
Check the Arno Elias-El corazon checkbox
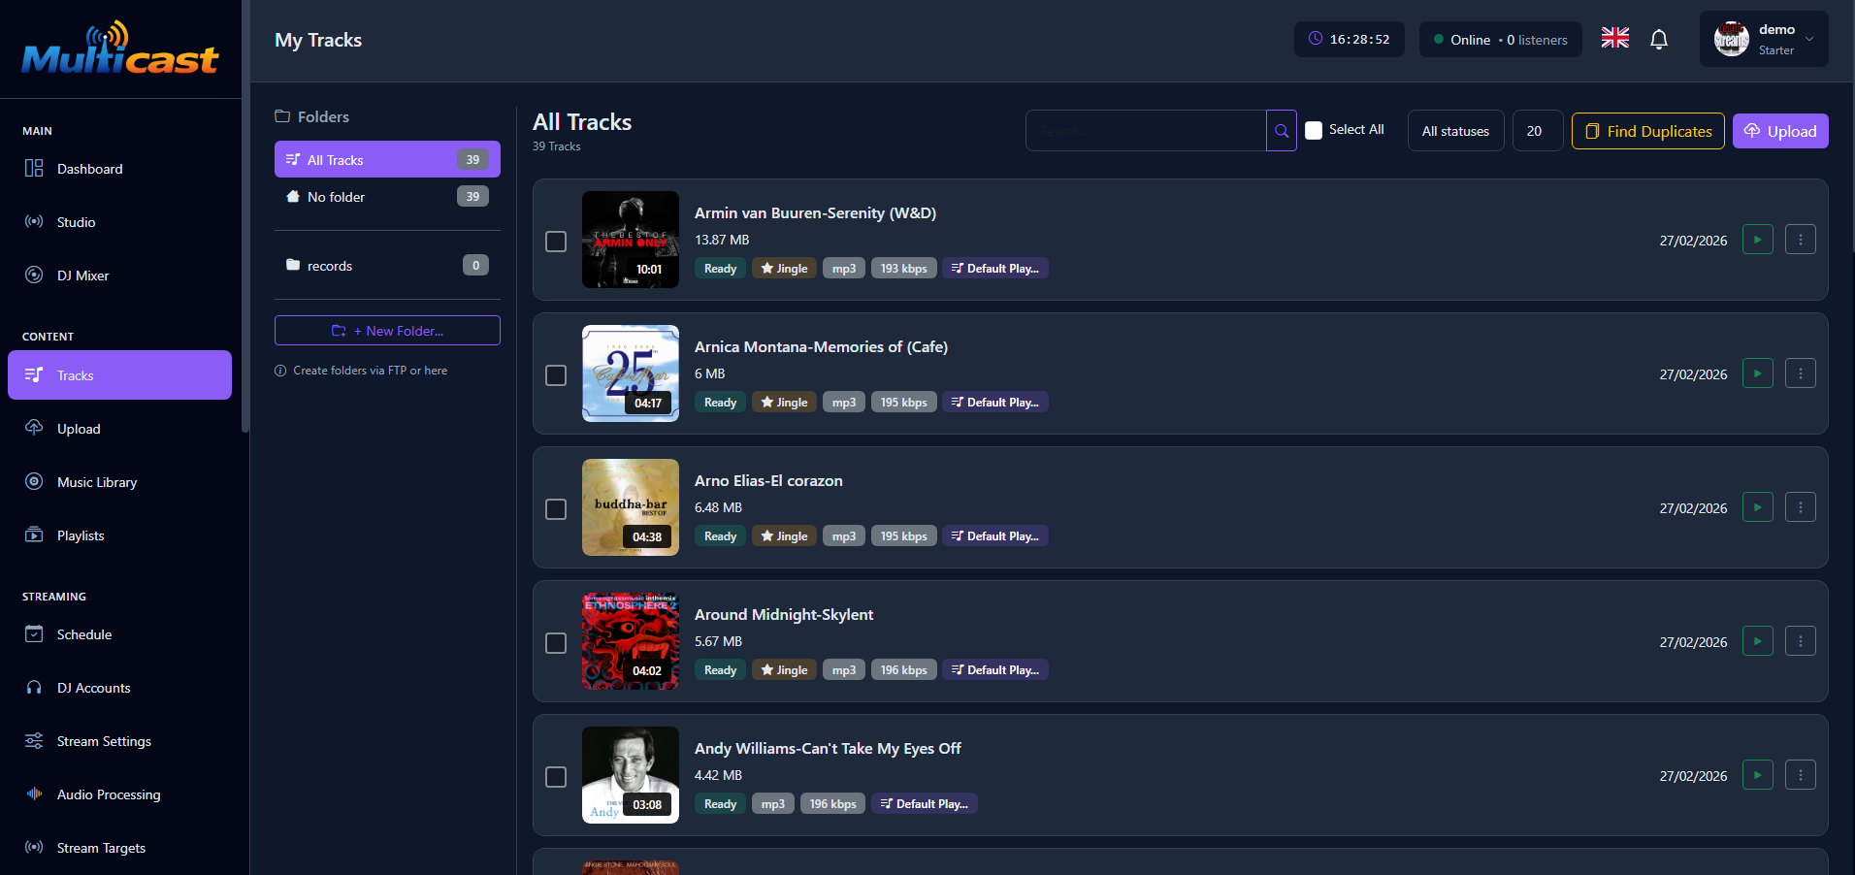556,509
